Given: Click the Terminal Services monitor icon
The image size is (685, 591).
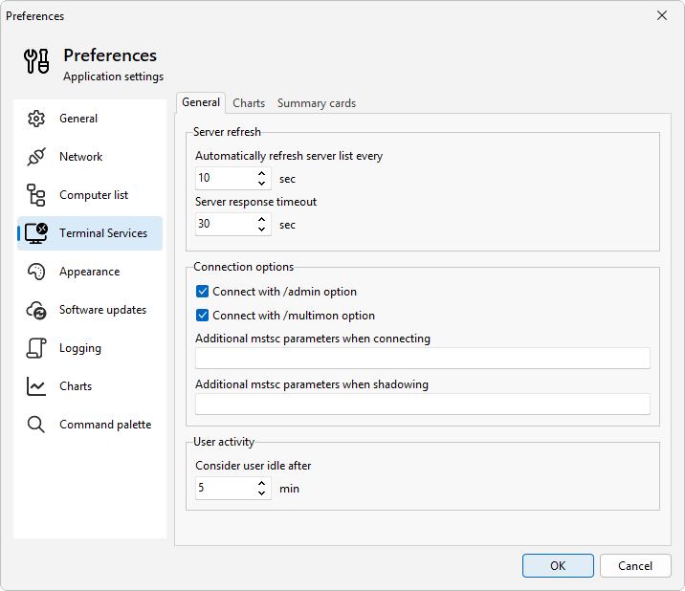Looking at the screenshot, I should tap(36, 233).
